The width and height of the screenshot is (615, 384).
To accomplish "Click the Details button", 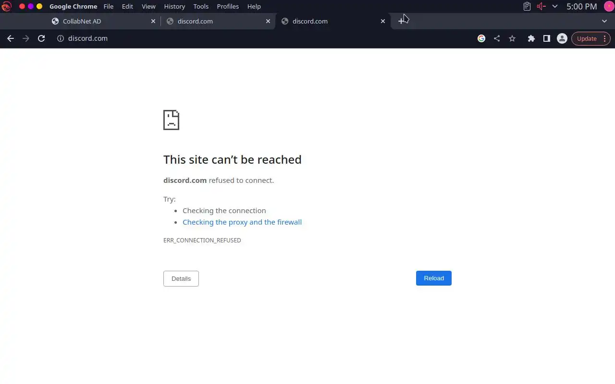I will (x=181, y=278).
